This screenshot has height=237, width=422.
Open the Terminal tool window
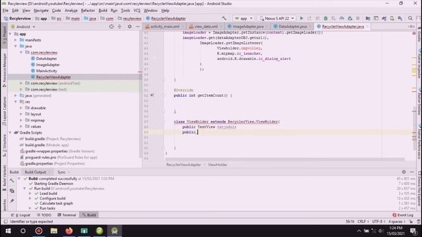point(67,215)
